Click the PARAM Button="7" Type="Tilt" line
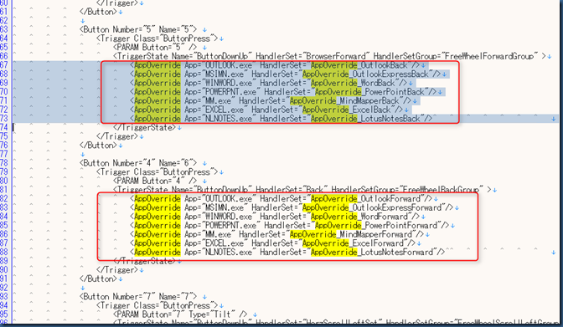 click(180, 314)
